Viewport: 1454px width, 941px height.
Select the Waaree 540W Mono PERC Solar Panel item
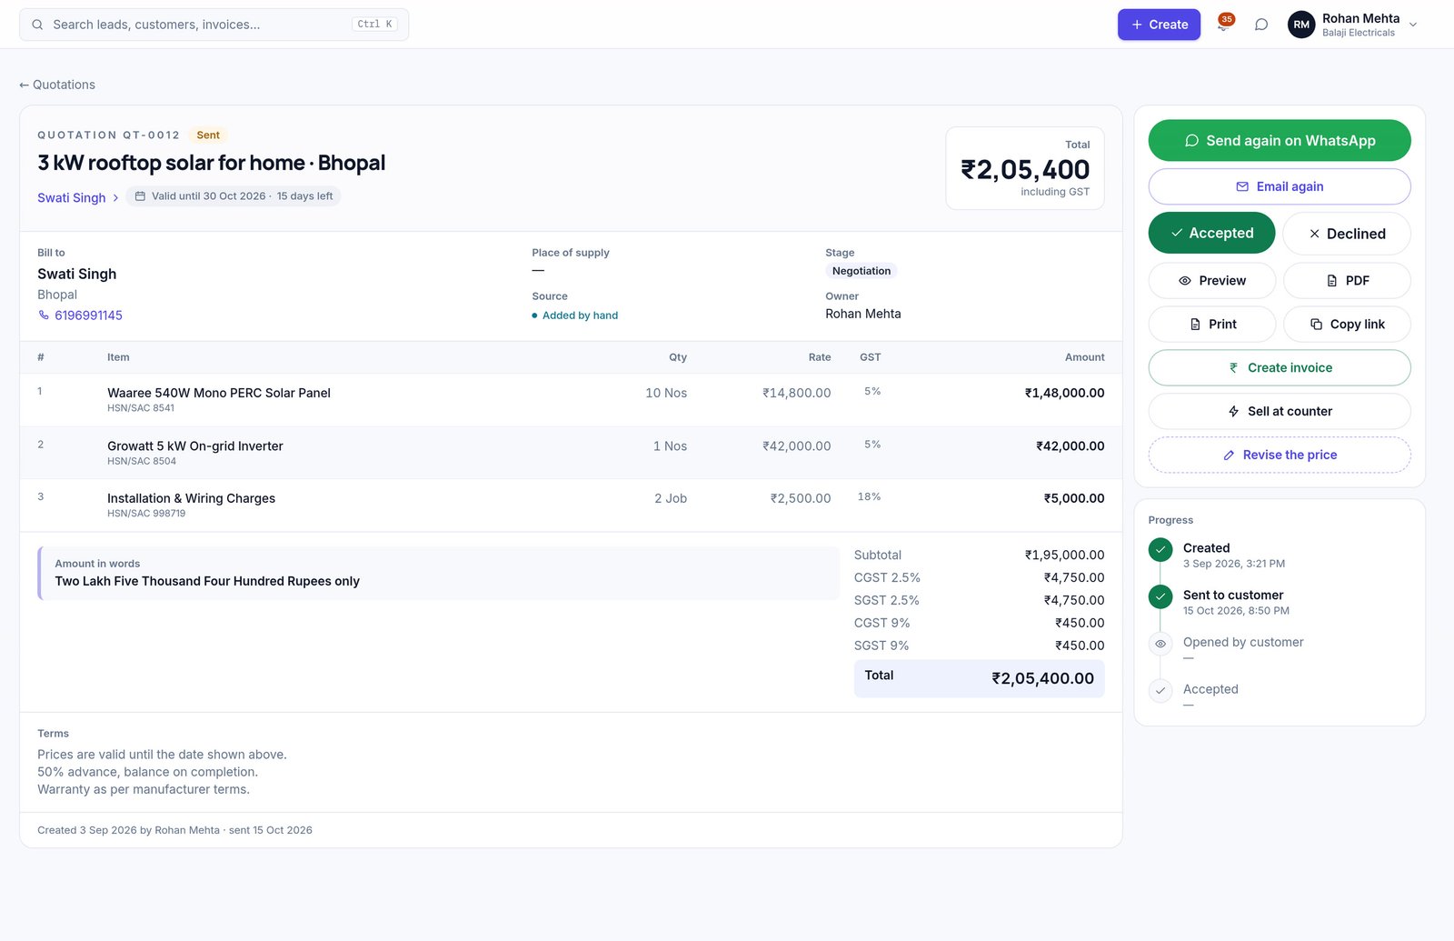pos(219,393)
